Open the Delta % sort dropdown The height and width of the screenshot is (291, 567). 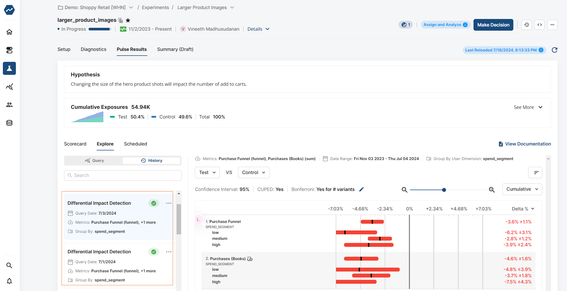[x=522, y=209]
